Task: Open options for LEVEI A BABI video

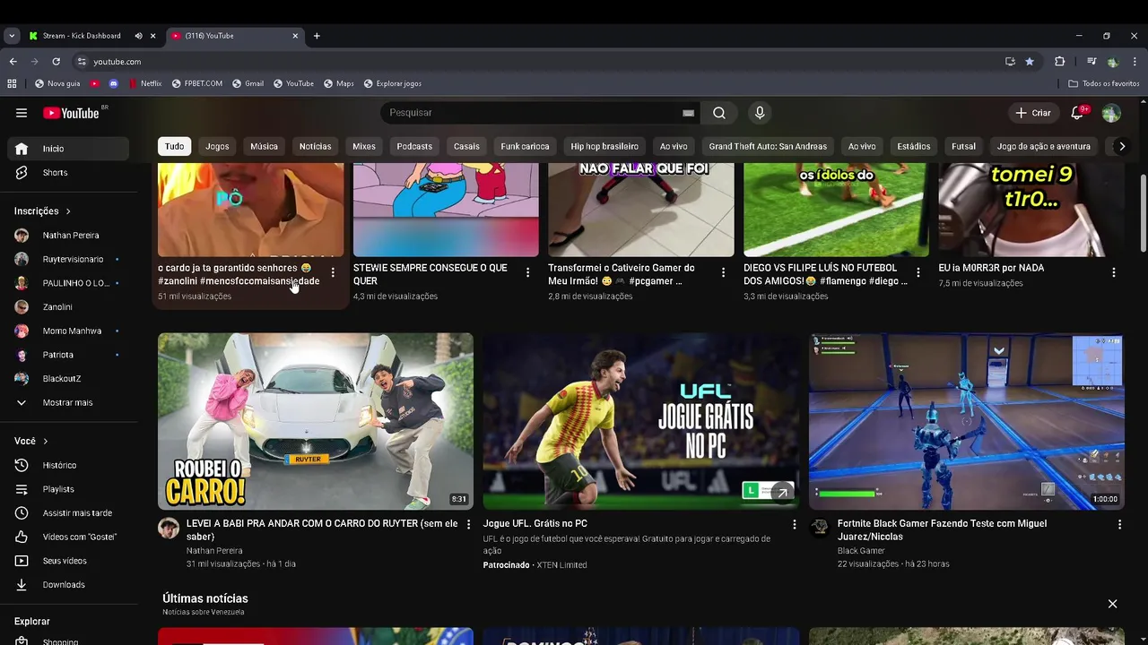Action: click(467, 524)
